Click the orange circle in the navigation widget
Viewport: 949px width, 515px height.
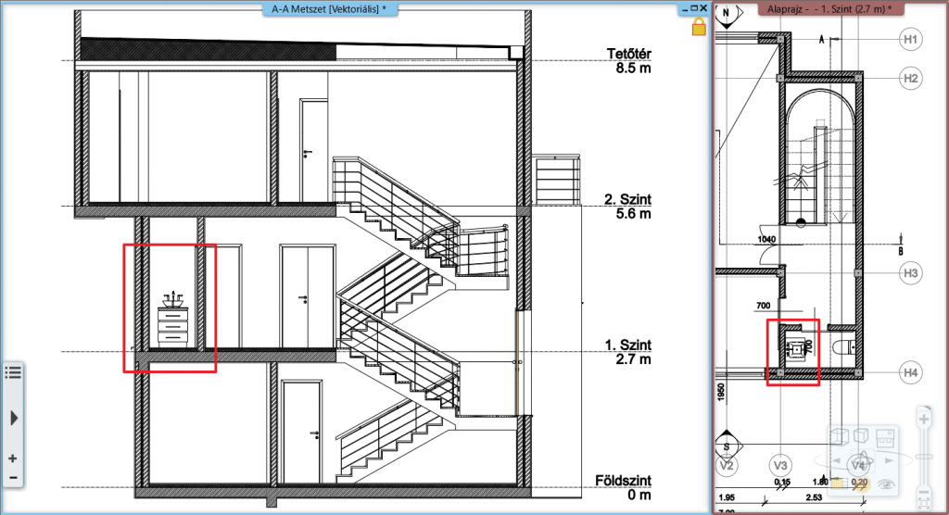tap(864, 484)
